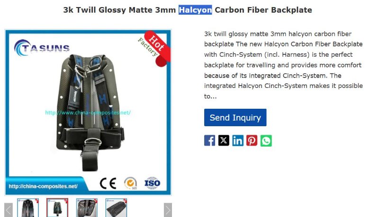
Task: Click the ISO badge on the image
Action: tap(152, 183)
